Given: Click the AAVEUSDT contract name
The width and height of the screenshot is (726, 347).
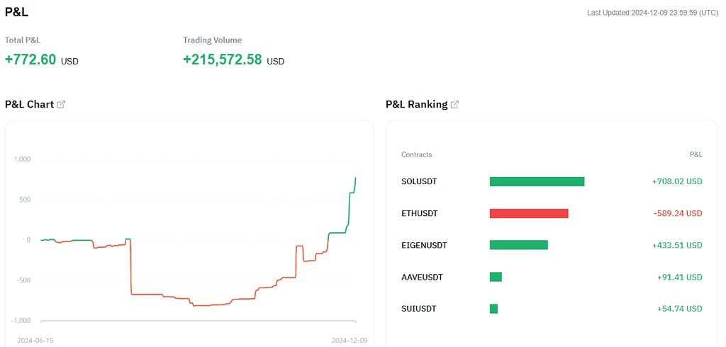Looking at the screenshot, I should [422, 277].
